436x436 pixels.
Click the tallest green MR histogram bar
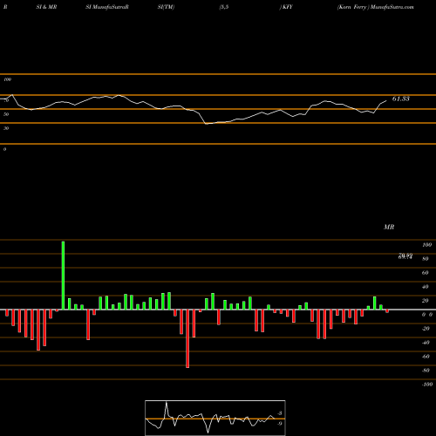63,276
